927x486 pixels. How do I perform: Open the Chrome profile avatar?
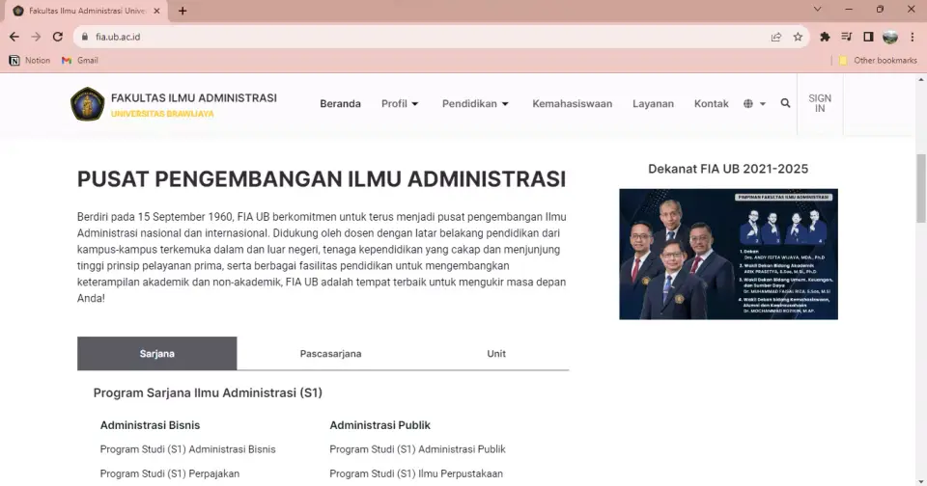889,37
